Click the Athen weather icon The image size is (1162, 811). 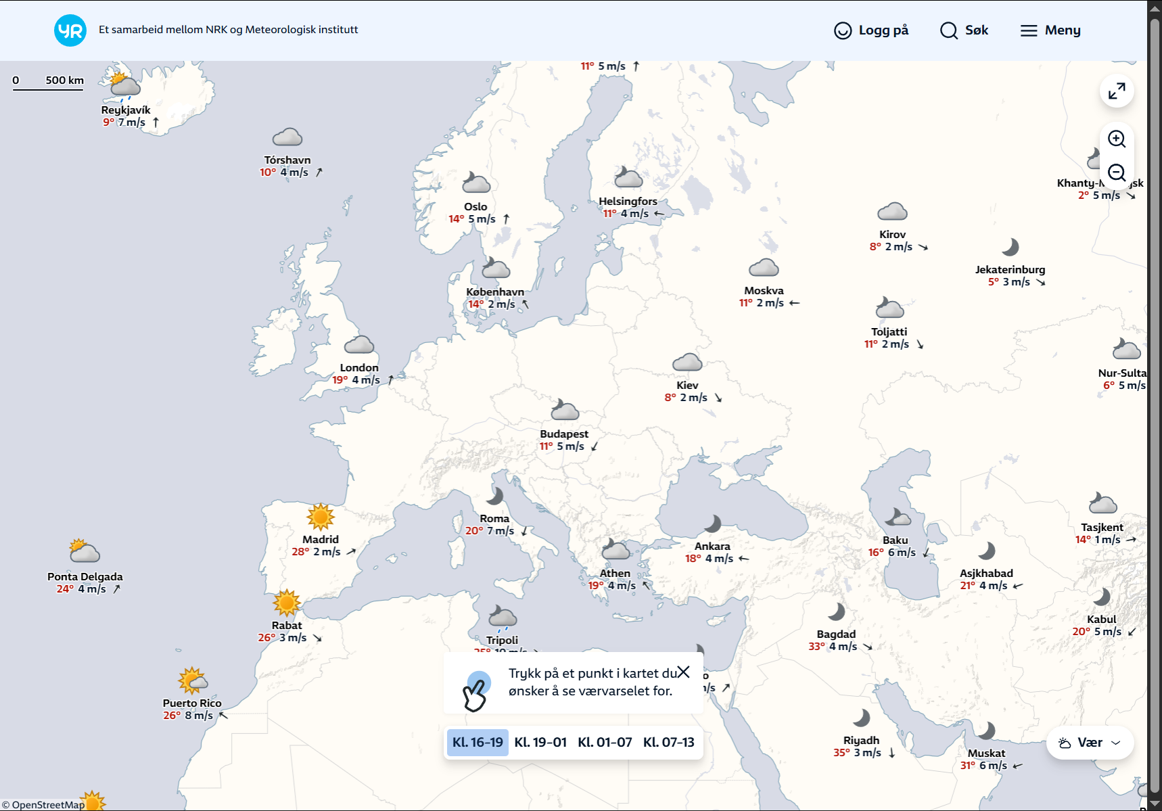615,549
